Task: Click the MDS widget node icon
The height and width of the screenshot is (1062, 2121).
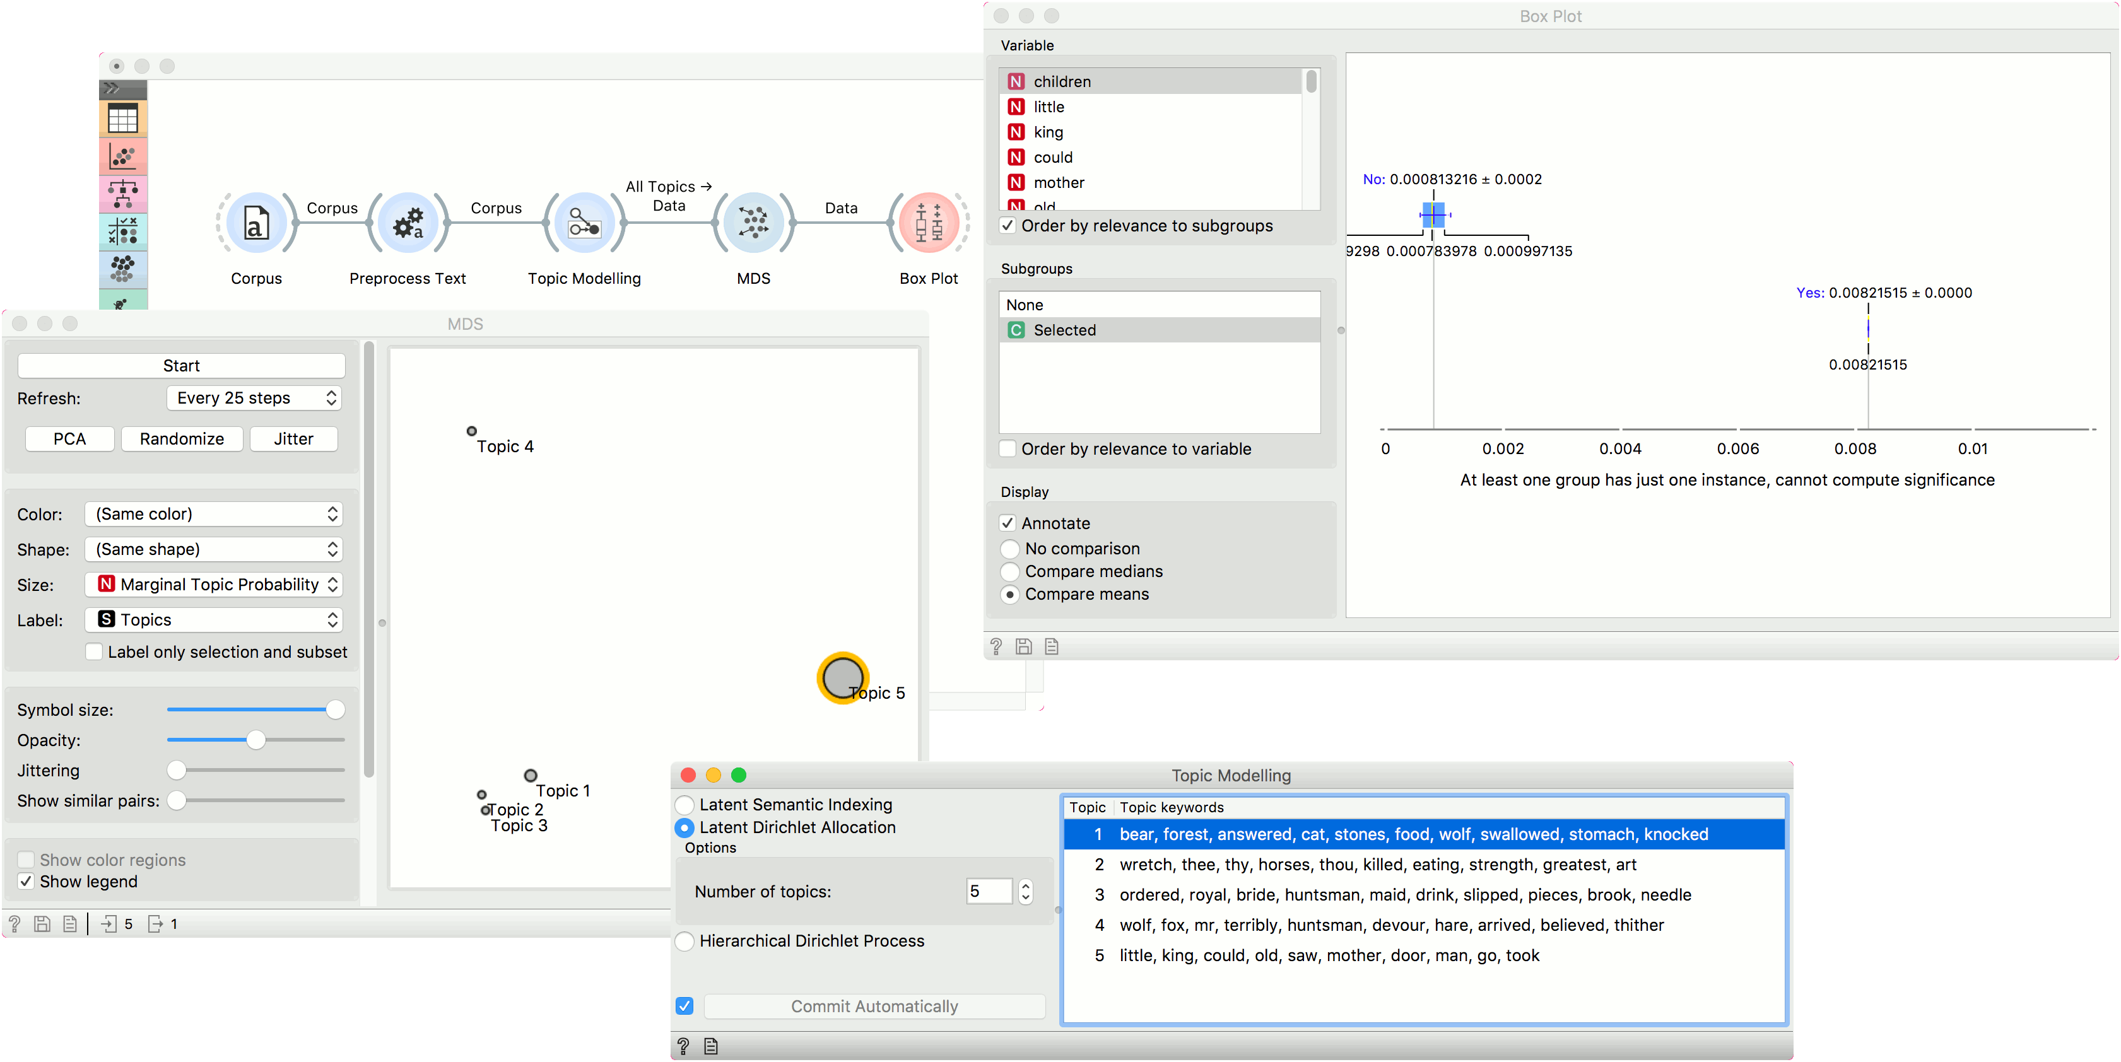Action: (753, 223)
